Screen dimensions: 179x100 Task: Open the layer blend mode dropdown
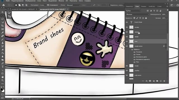tap(137, 14)
